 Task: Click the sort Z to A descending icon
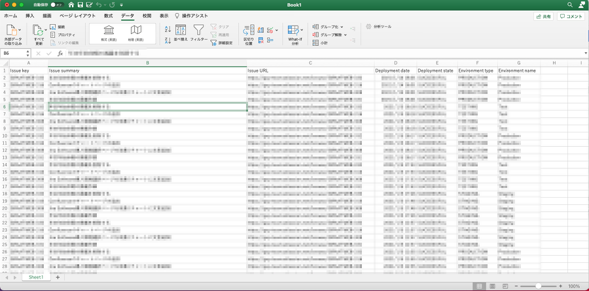point(168,40)
